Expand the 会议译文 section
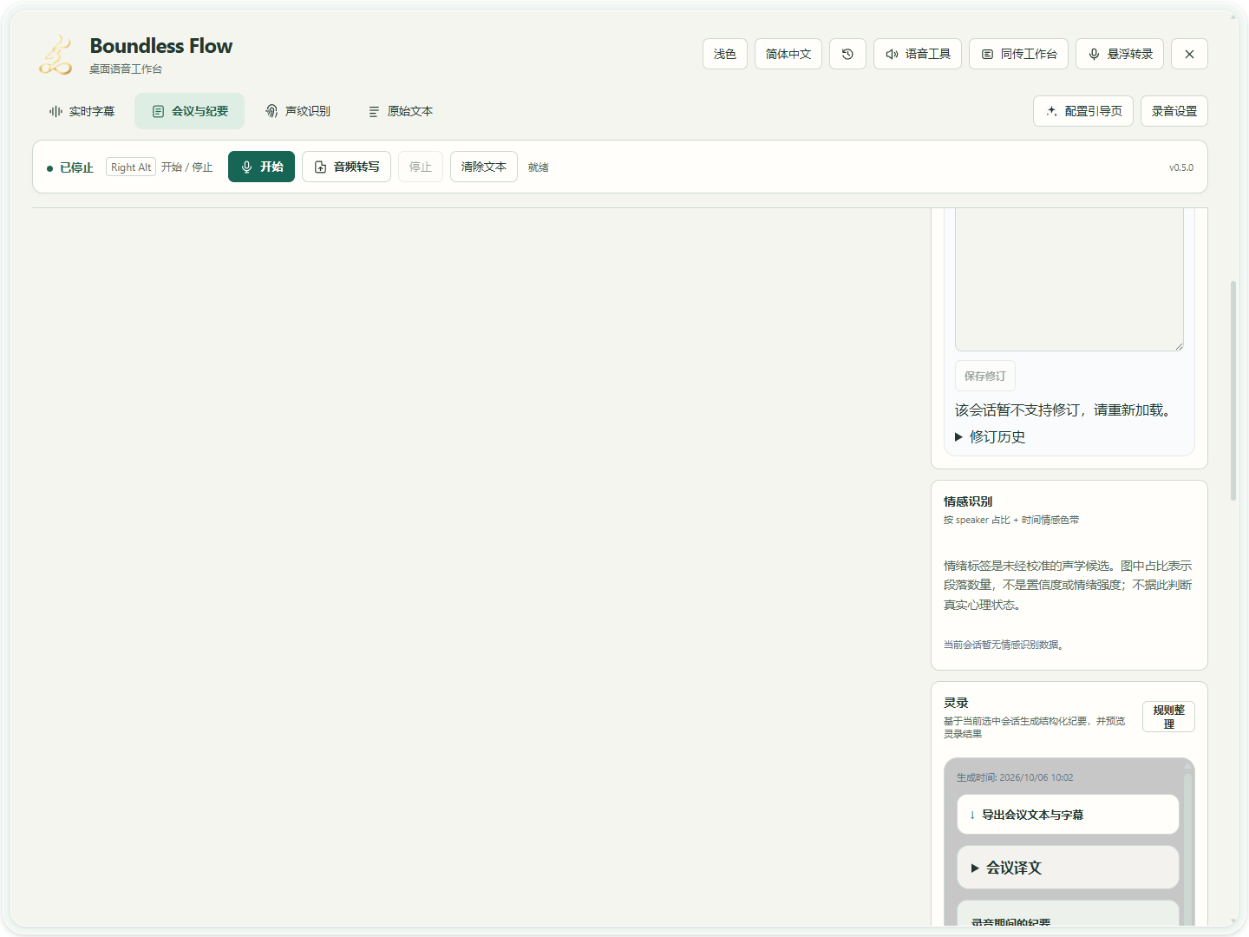The image size is (1249, 937). coord(1068,868)
